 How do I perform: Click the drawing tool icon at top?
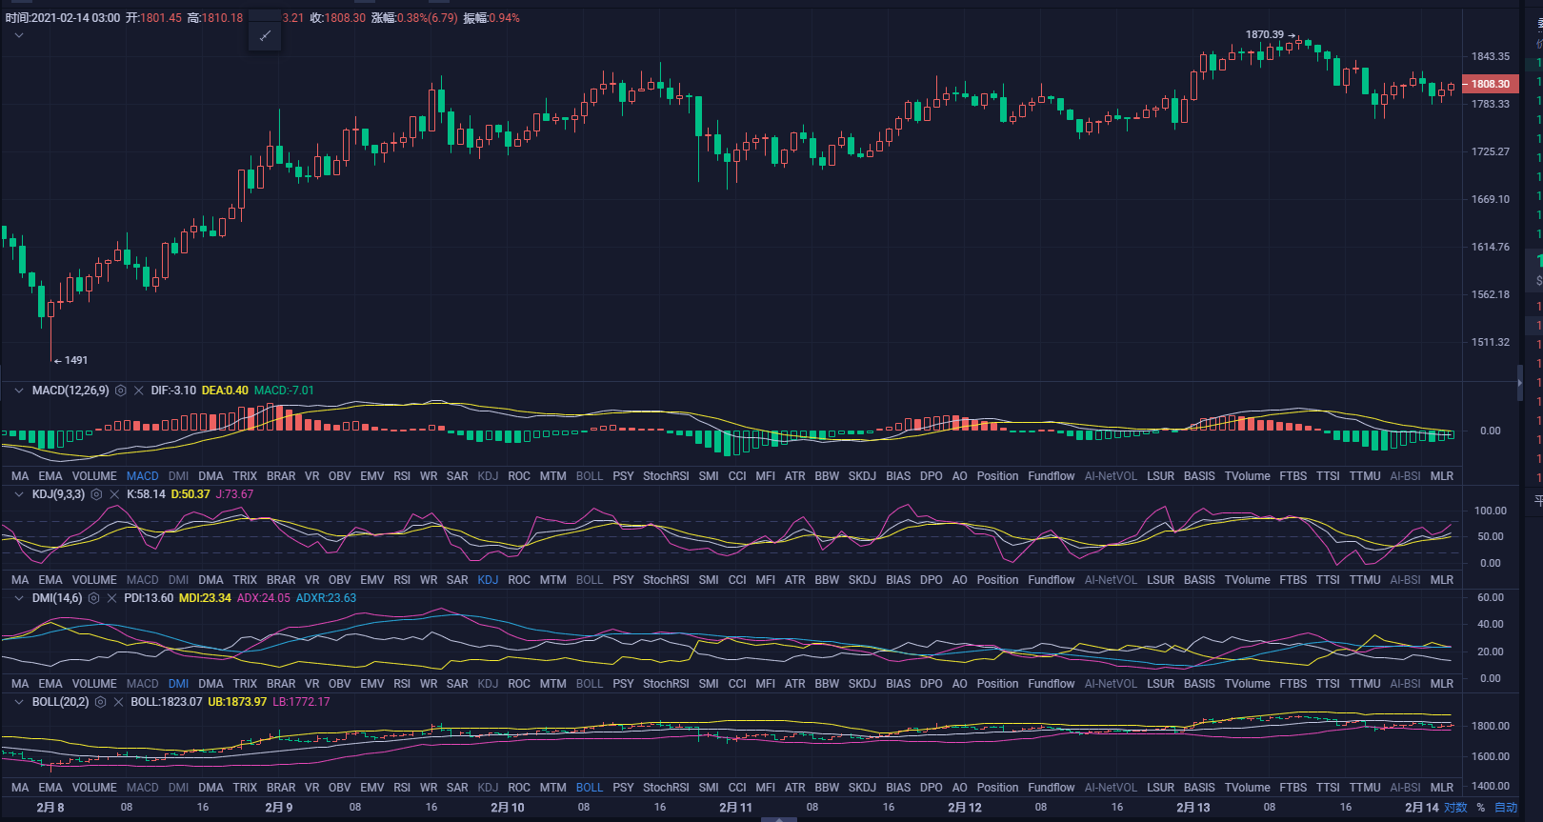click(265, 36)
